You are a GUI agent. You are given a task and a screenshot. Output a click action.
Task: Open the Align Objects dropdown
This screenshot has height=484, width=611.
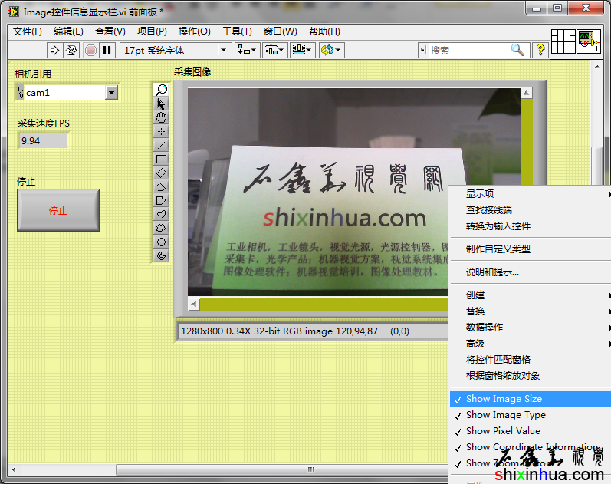(x=248, y=50)
